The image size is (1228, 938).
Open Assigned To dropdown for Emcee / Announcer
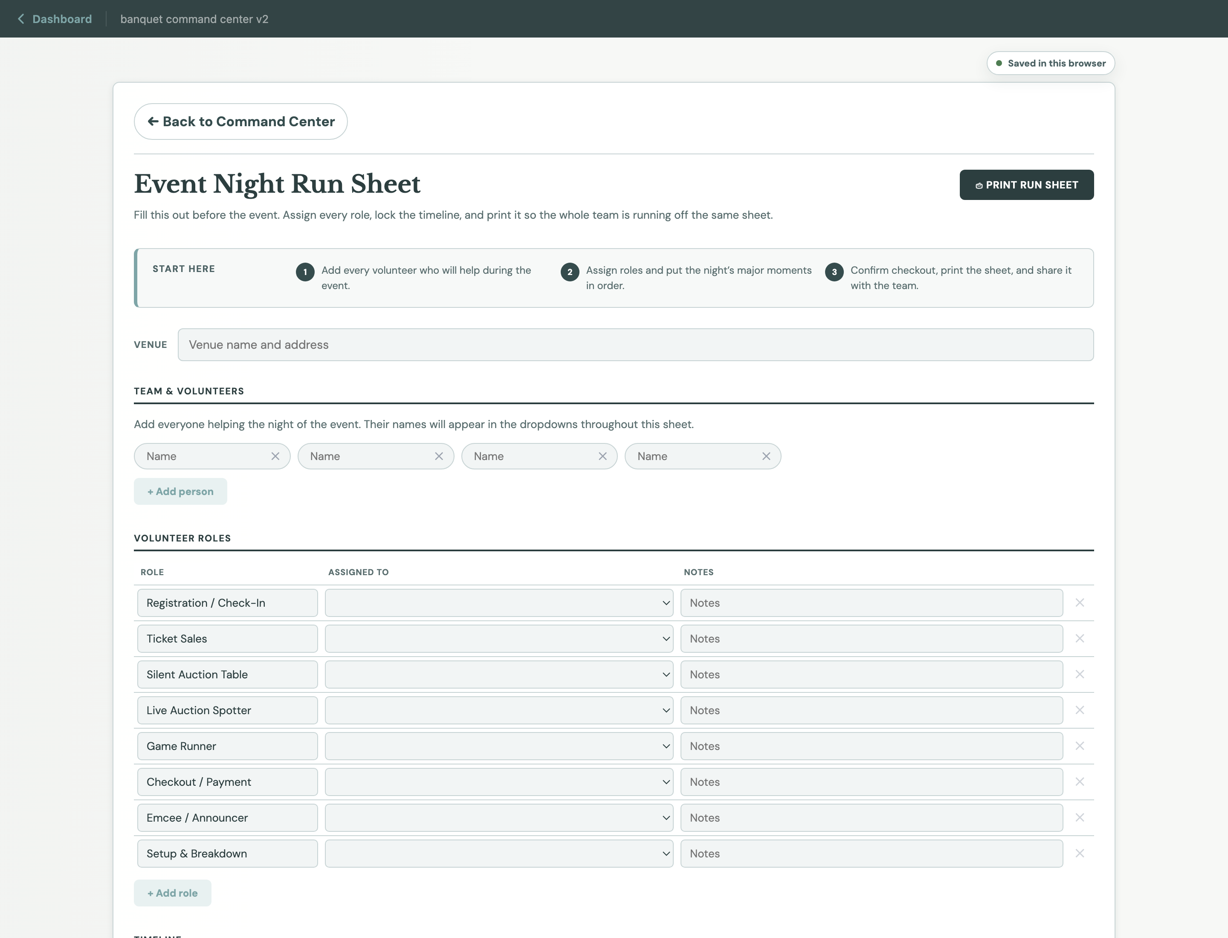499,817
